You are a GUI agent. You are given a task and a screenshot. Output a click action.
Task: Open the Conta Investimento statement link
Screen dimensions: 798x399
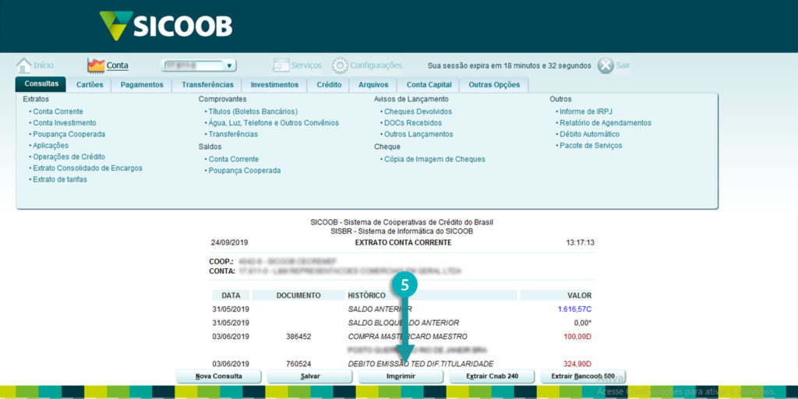click(x=65, y=122)
